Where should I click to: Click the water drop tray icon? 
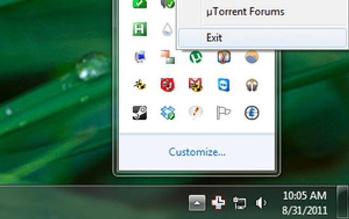tap(167, 29)
